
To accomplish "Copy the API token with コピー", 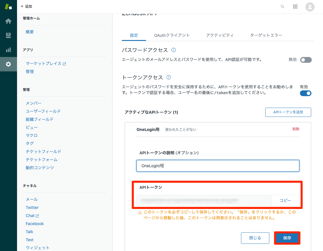I will click(x=285, y=200).
